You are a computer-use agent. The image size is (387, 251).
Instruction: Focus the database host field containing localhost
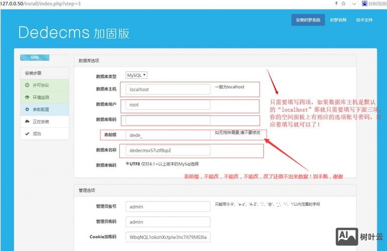click(167, 89)
